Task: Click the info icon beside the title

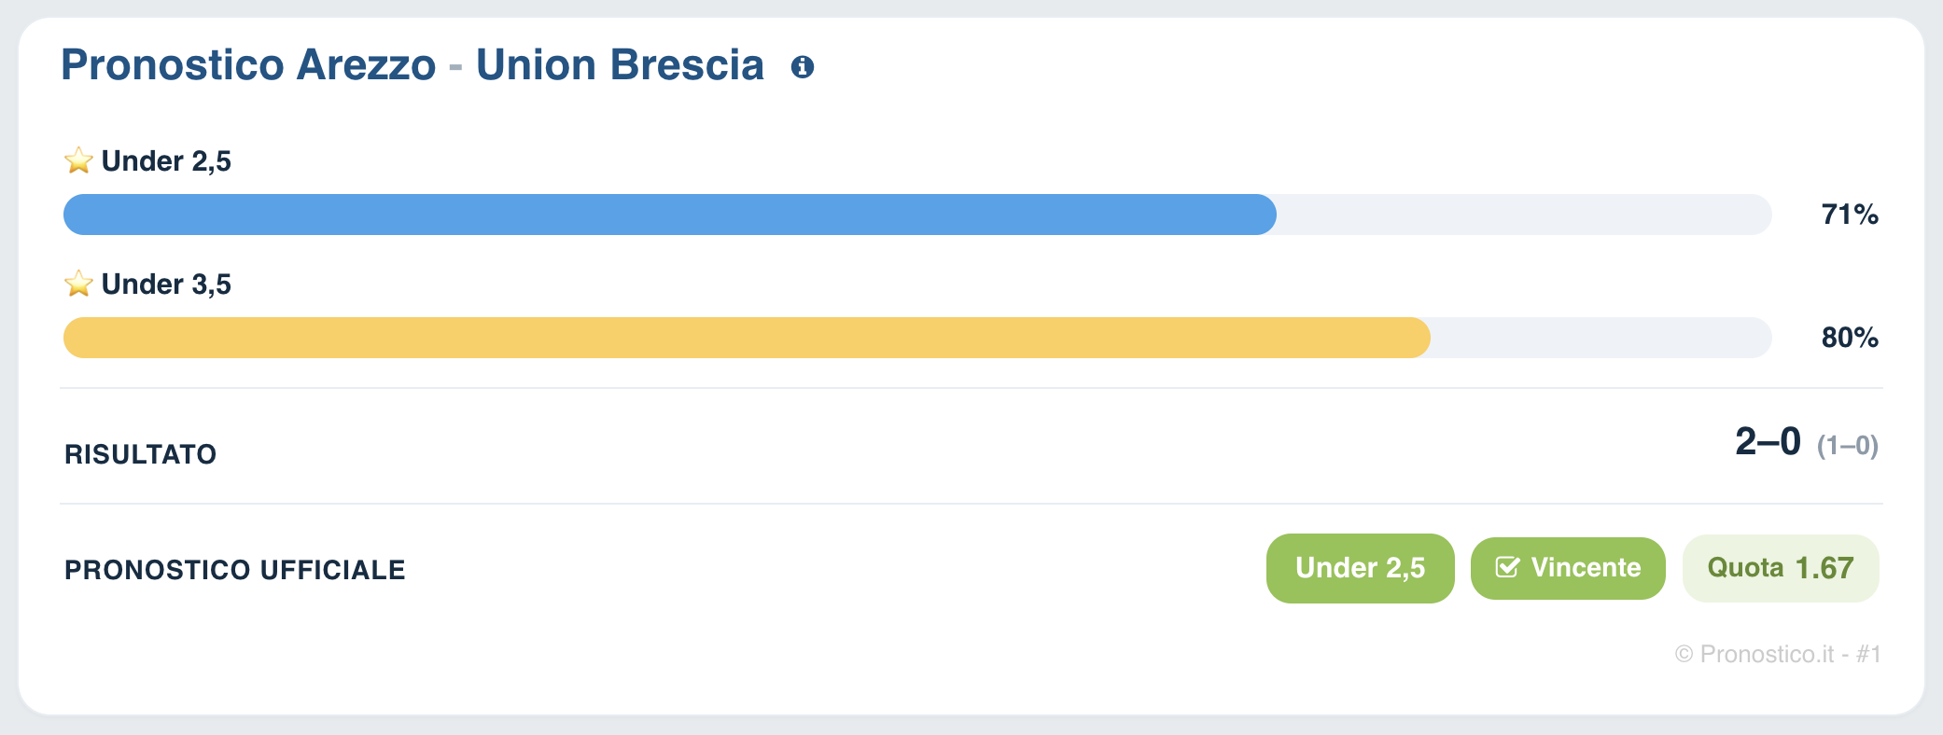Action: 803,67
